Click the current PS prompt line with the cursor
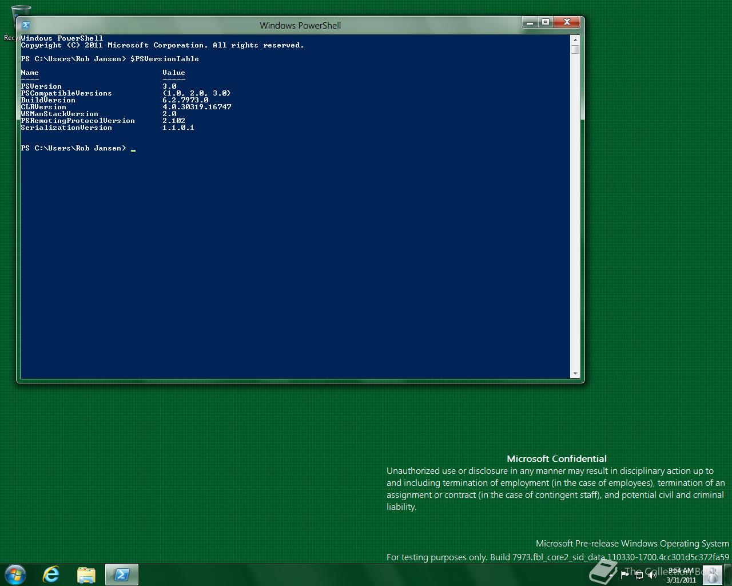This screenshot has height=586, width=732. tap(78, 148)
